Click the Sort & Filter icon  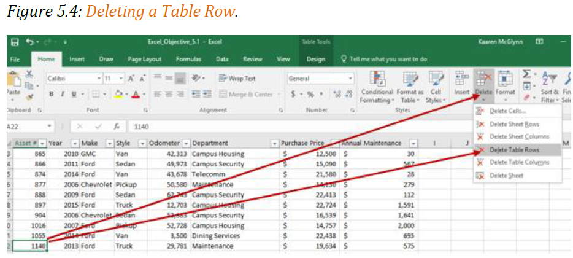tap(549, 77)
